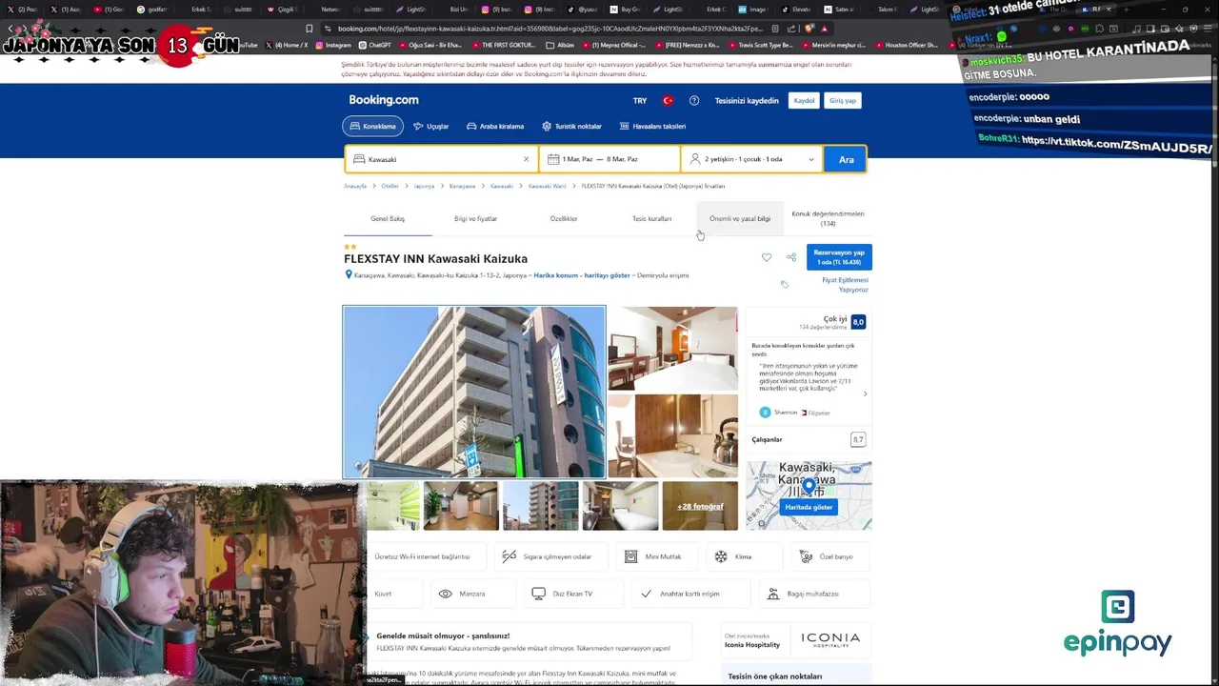Share this hotel via share icon

(x=791, y=257)
